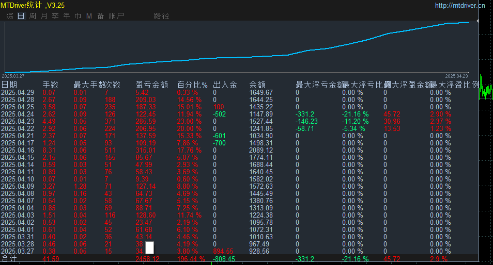Click max floating loss -331.2 on 2025.04.24
This screenshot has height=265, width=493.
click(x=305, y=114)
